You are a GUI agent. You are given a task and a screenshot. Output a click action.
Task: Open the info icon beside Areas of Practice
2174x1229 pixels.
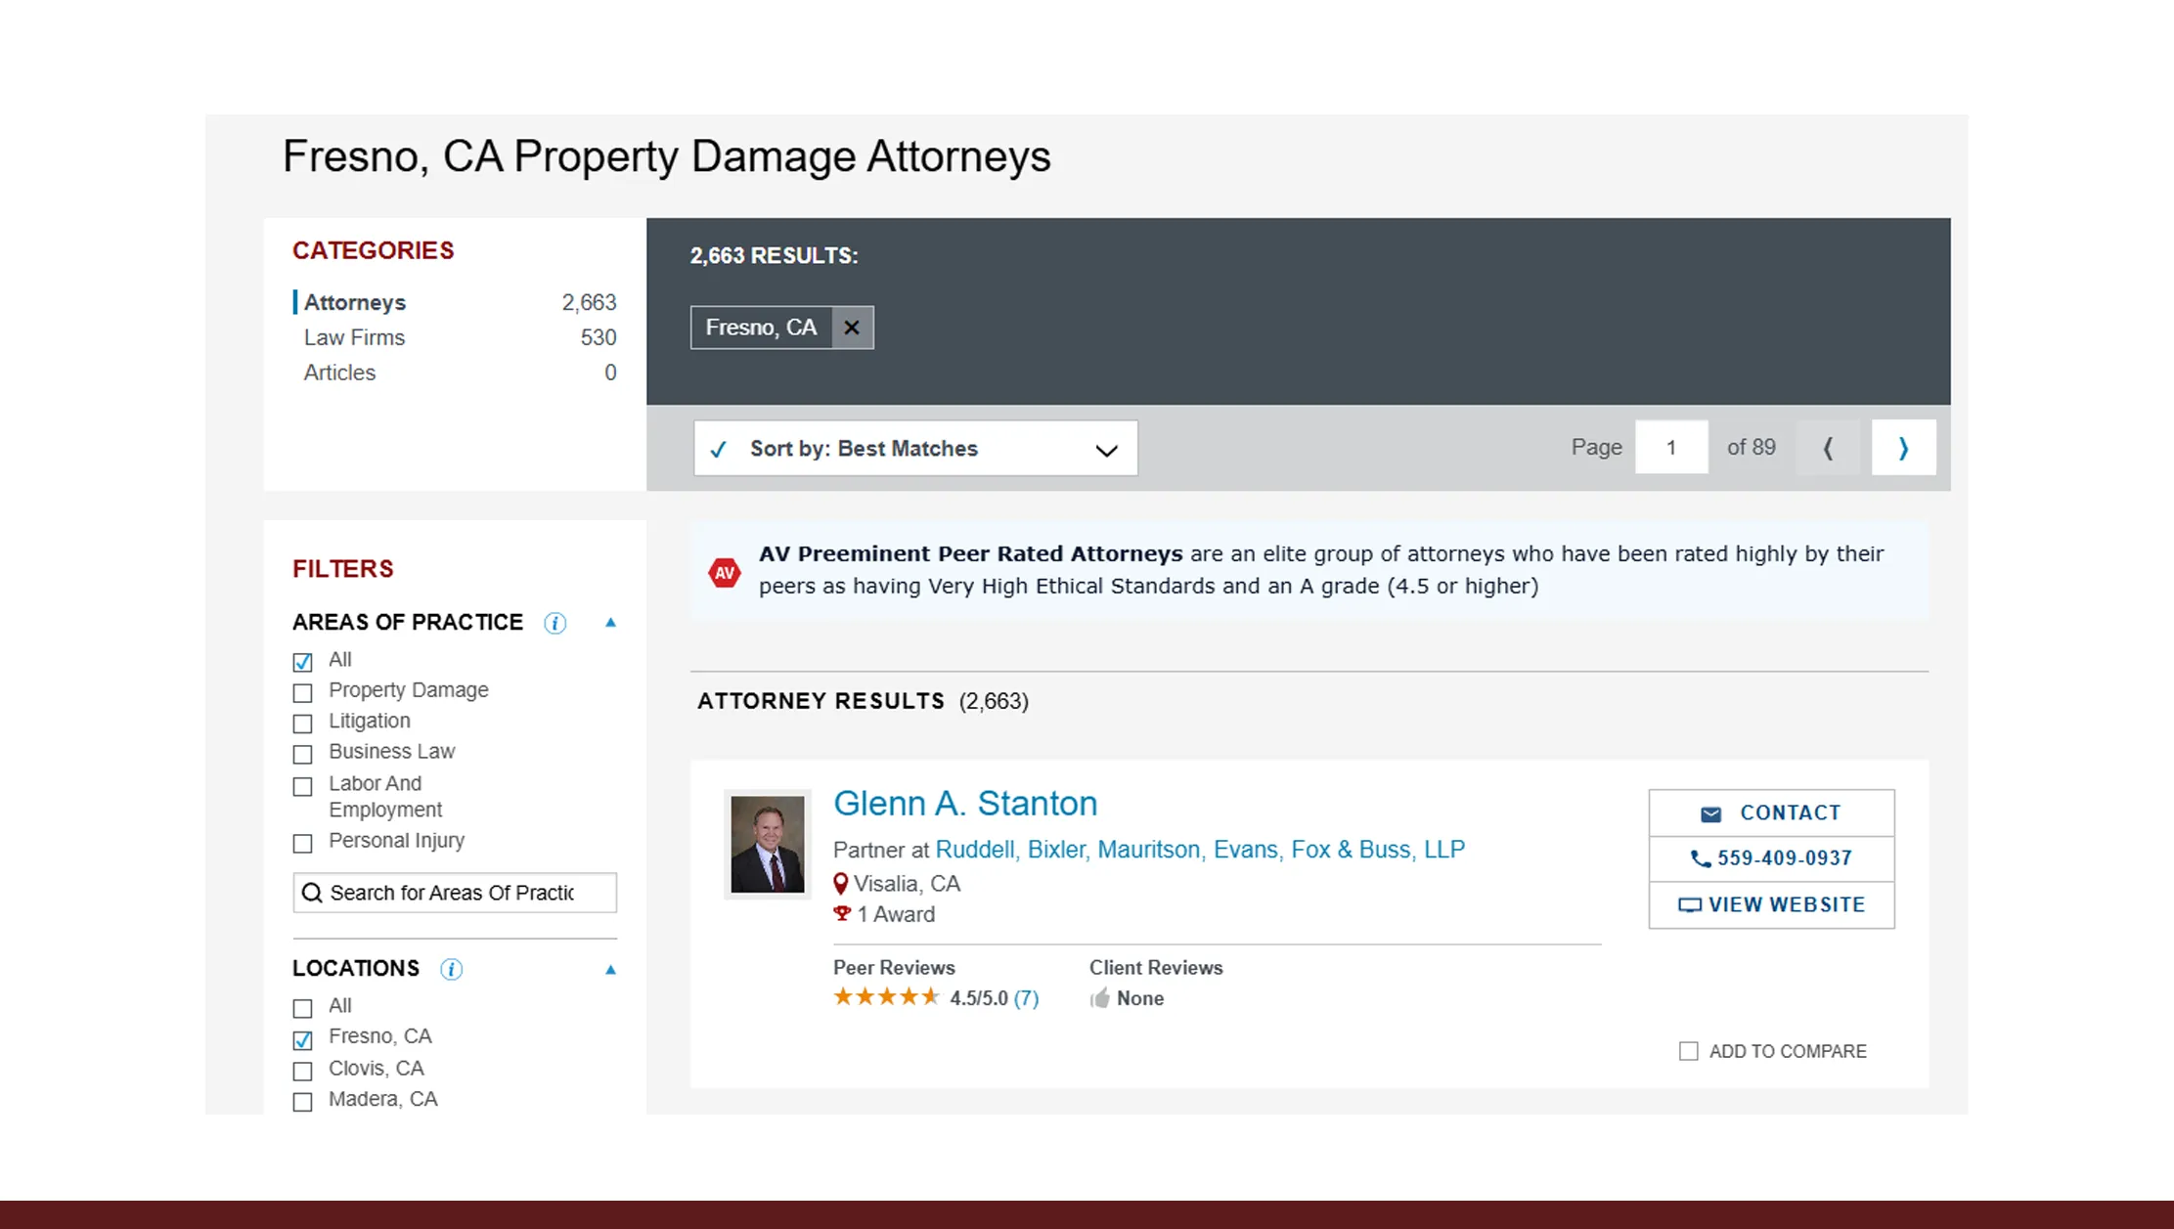tap(555, 623)
